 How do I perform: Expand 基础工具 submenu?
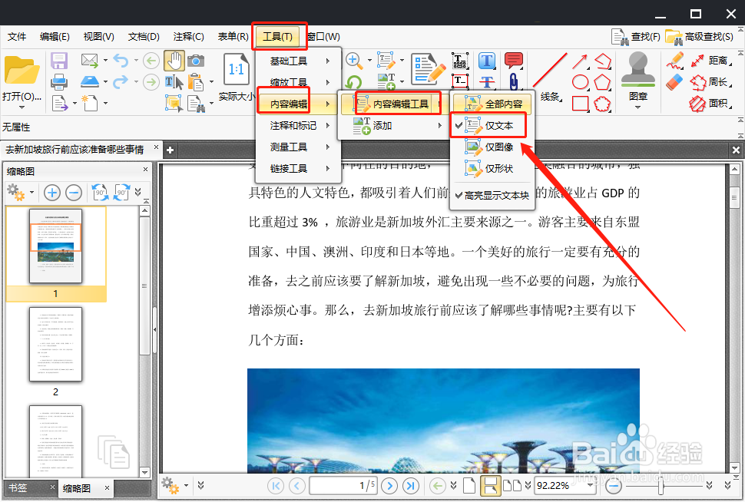[x=298, y=61]
